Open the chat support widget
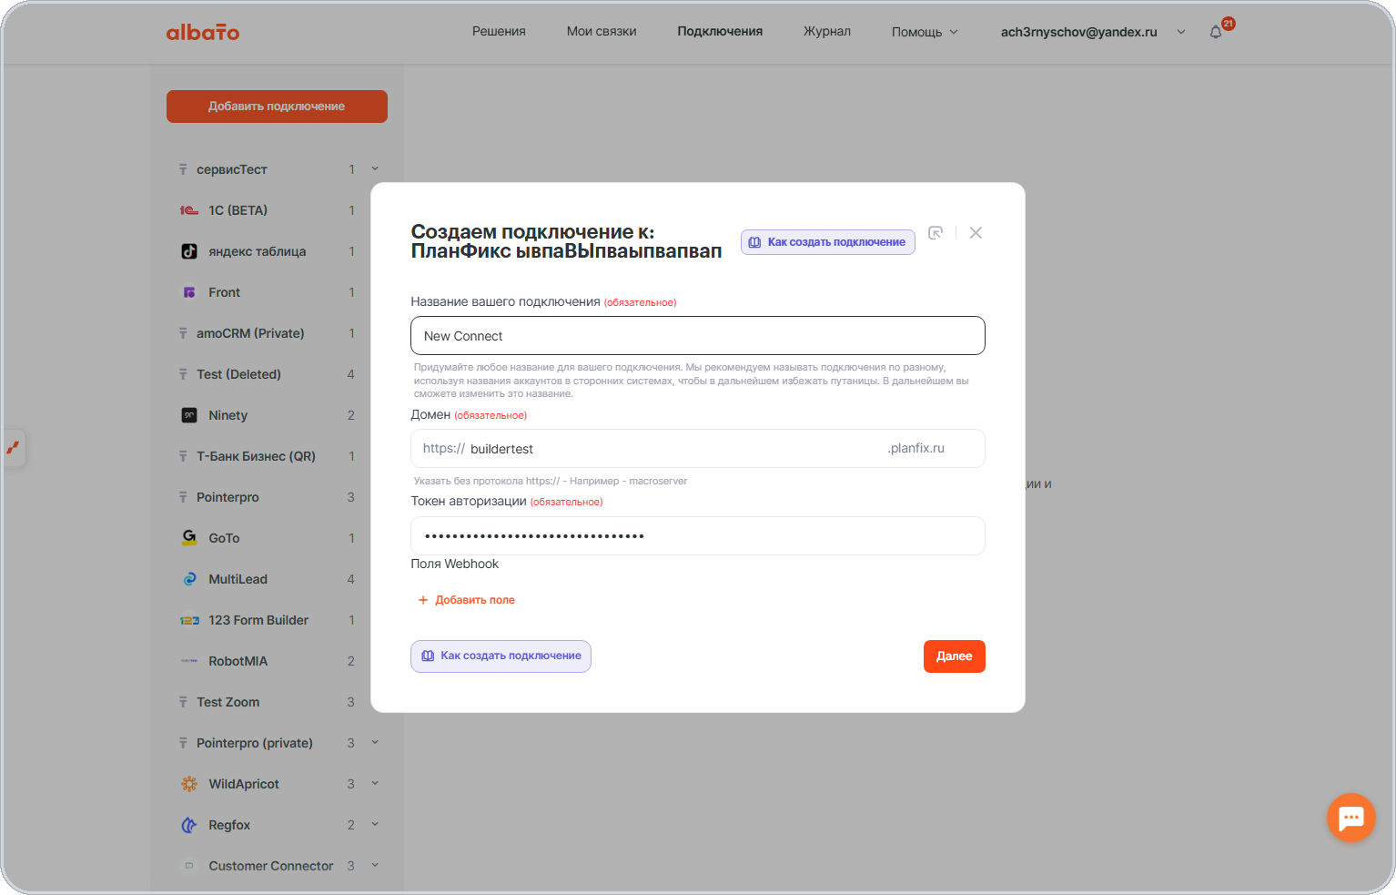The image size is (1396, 895). [x=1350, y=818]
